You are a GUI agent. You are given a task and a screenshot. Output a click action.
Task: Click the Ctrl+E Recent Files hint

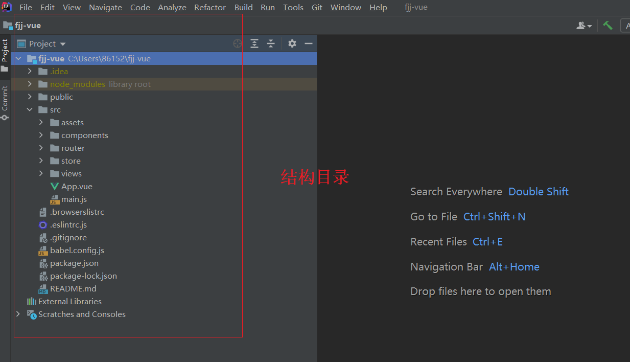(487, 242)
